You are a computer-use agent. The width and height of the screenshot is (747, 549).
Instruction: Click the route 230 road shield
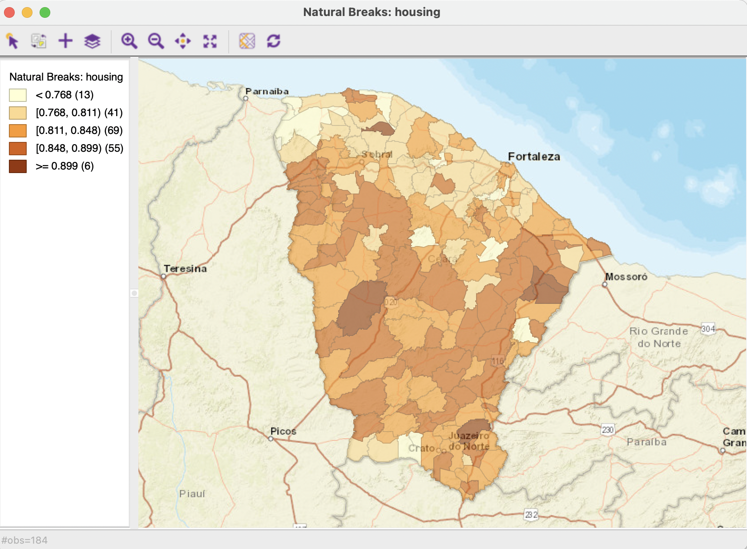[608, 429]
